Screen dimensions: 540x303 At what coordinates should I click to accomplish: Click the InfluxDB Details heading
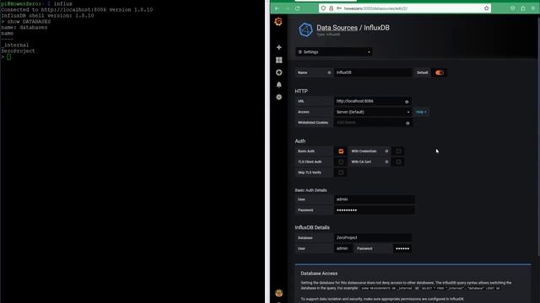click(312, 227)
